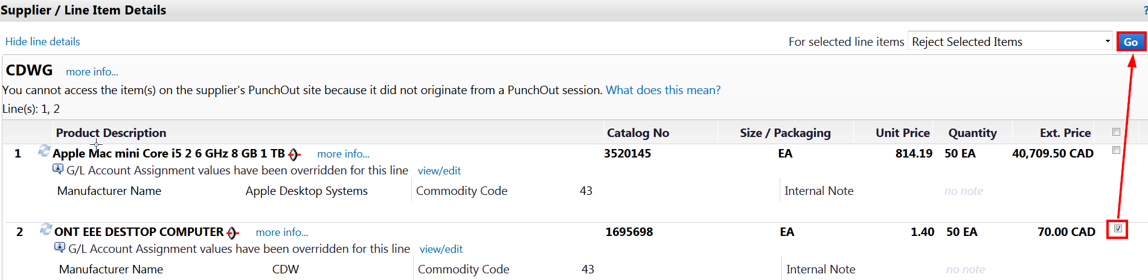Open more info for ONT EEE DESTTOP COMPUTER
The image size is (1148, 280).
pyautogui.click(x=281, y=232)
